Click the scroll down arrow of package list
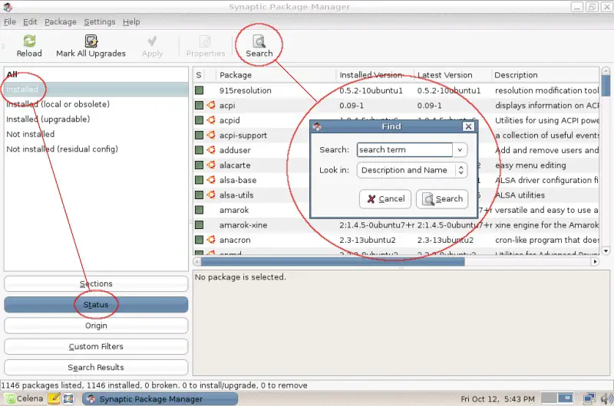The width and height of the screenshot is (614, 406). (x=606, y=250)
